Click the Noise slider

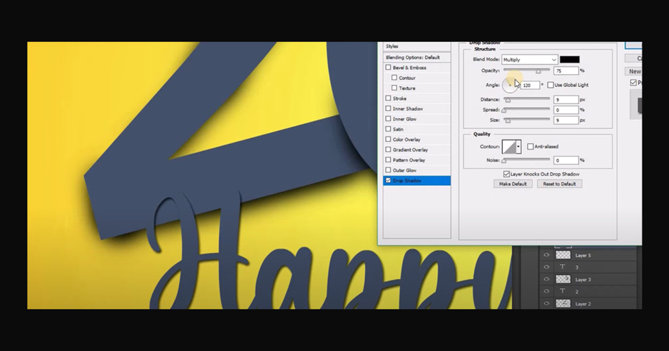(x=526, y=160)
